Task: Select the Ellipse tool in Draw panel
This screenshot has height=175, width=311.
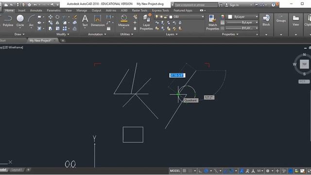Action: click(x=39, y=23)
